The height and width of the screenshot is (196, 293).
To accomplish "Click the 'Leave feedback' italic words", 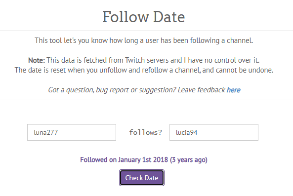I will coord(201,90).
